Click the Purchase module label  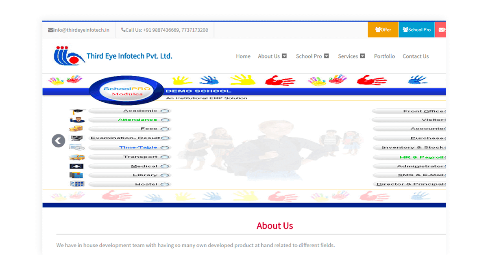click(427, 138)
